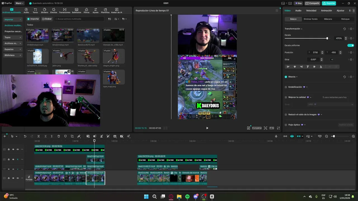Expand the Tuyos section in sidebar

[x=13, y=37]
